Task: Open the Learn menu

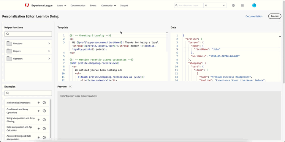Action: pyautogui.click(x=62, y=5)
